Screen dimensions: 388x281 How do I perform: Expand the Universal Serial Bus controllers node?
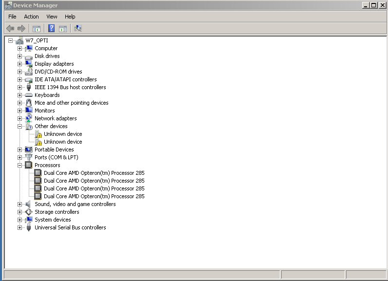point(20,227)
